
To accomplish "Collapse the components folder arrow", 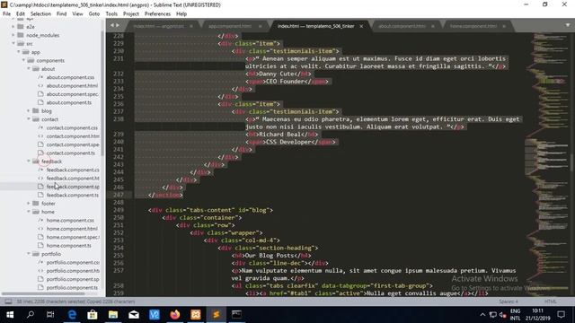I will tap(24, 60).
